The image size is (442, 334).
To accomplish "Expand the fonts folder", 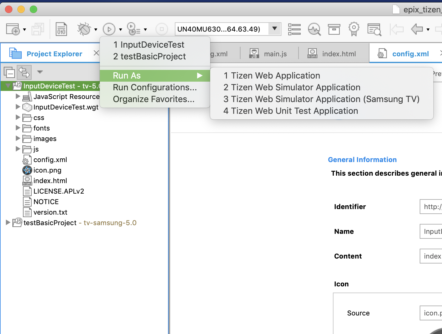I will point(18,128).
